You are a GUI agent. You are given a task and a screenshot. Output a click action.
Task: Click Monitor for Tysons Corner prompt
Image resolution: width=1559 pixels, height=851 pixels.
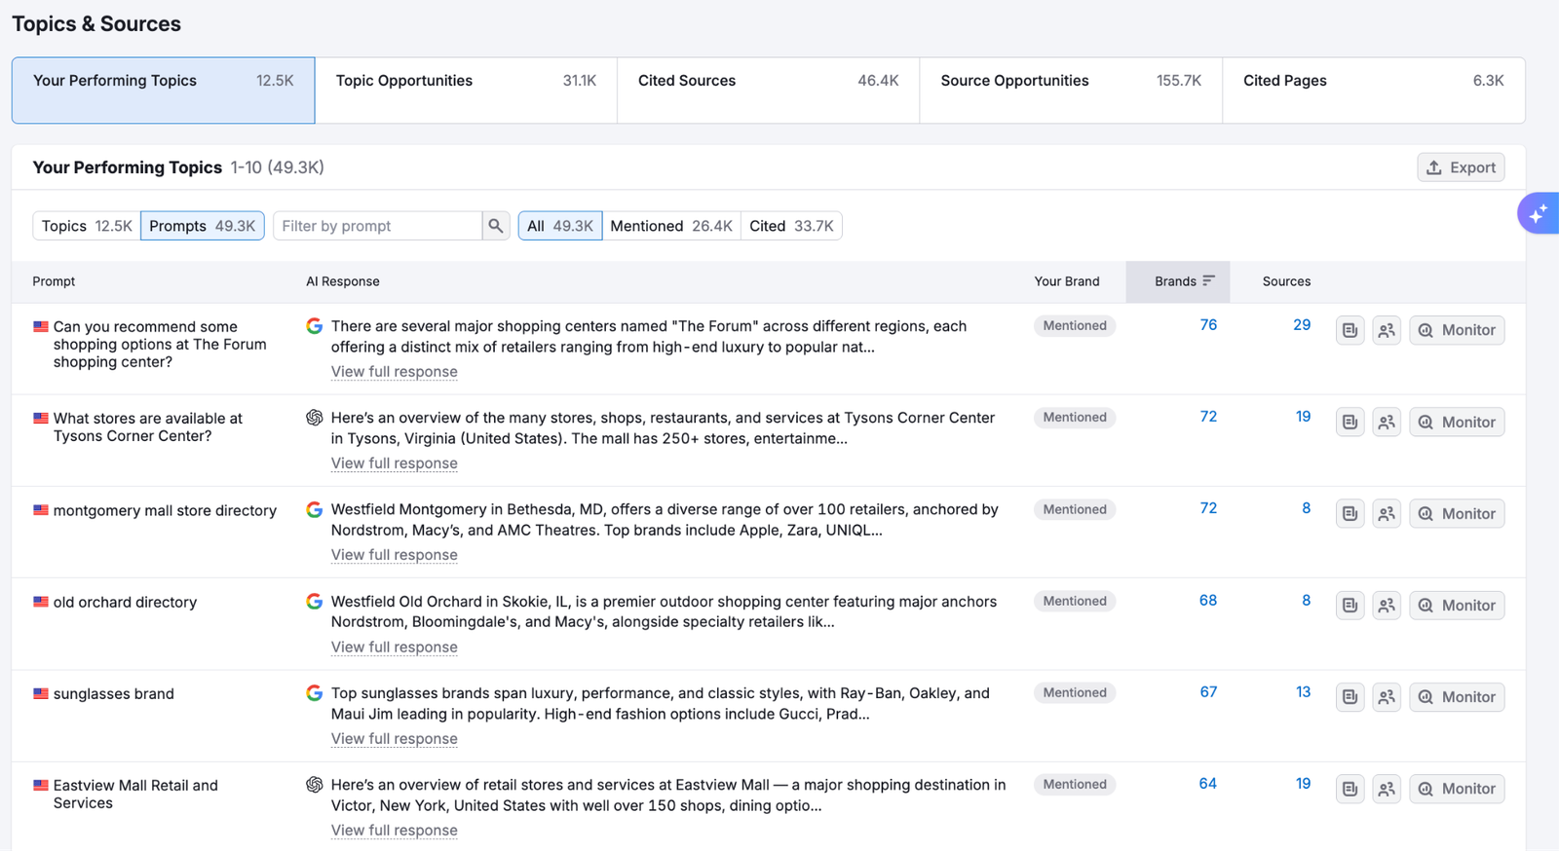click(x=1457, y=422)
